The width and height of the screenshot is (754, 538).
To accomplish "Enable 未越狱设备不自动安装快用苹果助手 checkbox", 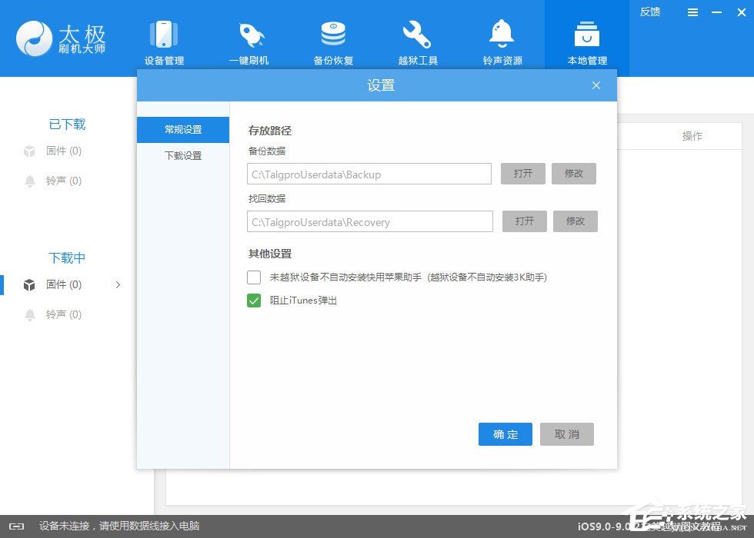I will point(254,277).
